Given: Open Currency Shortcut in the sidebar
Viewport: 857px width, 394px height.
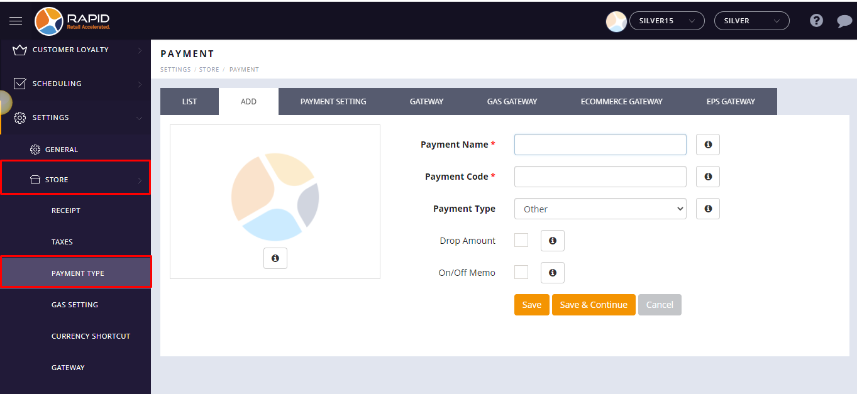Looking at the screenshot, I should coord(91,336).
